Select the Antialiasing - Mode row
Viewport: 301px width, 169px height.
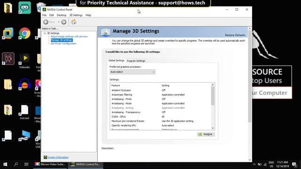click(x=161, y=103)
